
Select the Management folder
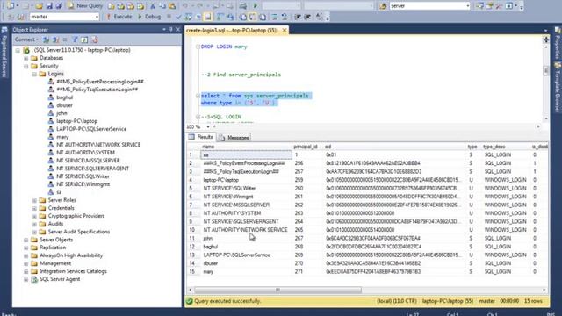(55, 263)
